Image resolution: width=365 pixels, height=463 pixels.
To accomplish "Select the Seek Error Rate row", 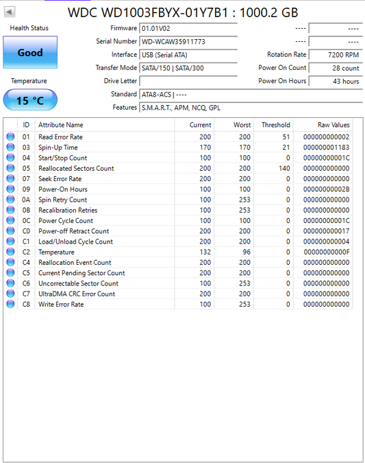I will coord(178,178).
